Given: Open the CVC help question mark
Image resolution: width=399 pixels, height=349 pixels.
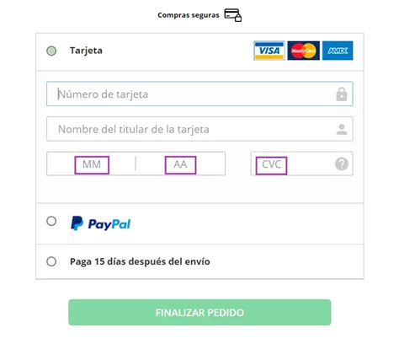Looking at the screenshot, I should click(342, 164).
